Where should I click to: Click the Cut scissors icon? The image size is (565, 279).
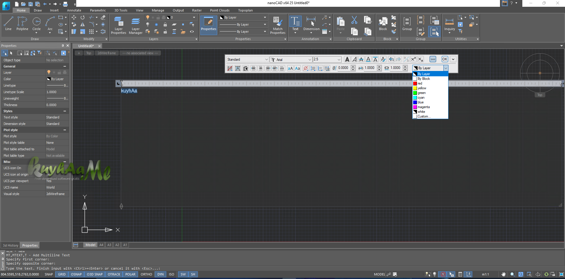[x=354, y=20]
